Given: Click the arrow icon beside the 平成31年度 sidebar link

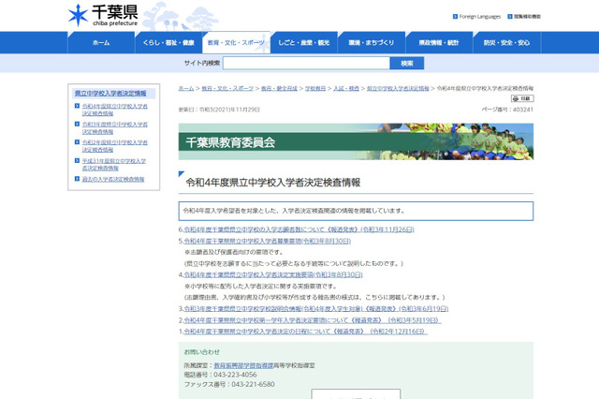Looking at the screenshot, I should tap(77, 160).
